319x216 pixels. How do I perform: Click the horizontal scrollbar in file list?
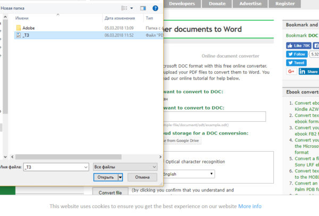[69, 157]
